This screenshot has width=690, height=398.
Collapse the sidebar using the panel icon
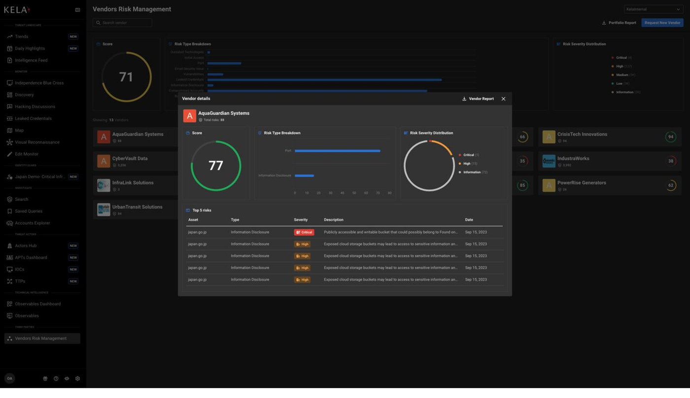(77, 10)
